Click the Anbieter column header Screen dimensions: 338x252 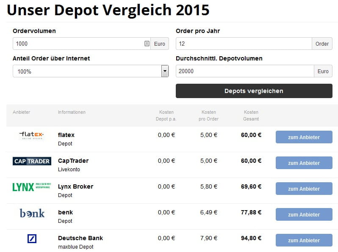coord(21,112)
